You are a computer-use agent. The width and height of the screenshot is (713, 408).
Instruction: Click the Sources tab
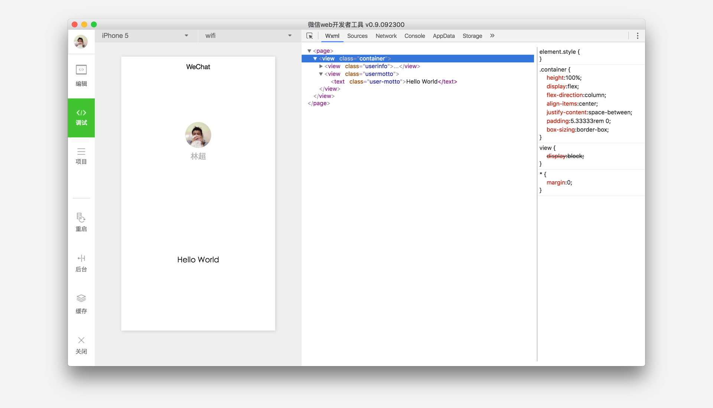(x=358, y=36)
